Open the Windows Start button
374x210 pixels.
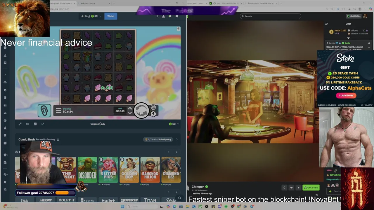[122, 206]
